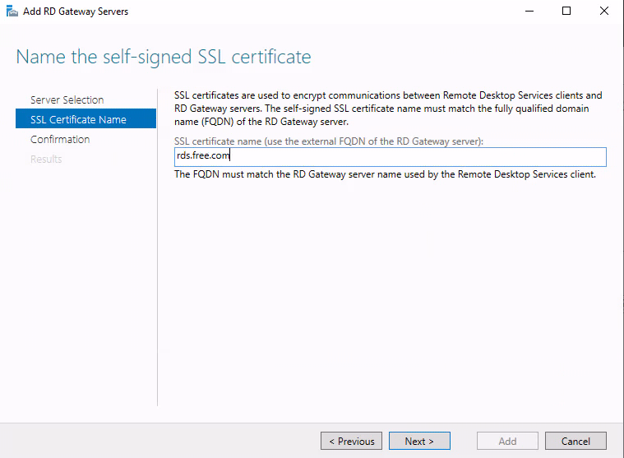Click the heading 'Name the self-signed SSL certificate'
Viewport: 624px width, 458px height.
tap(164, 57)
